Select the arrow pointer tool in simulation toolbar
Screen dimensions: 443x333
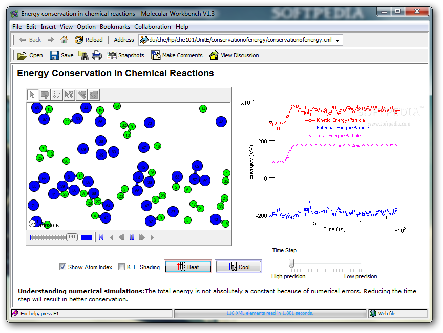pyautogui.click(x=32, y=95)
